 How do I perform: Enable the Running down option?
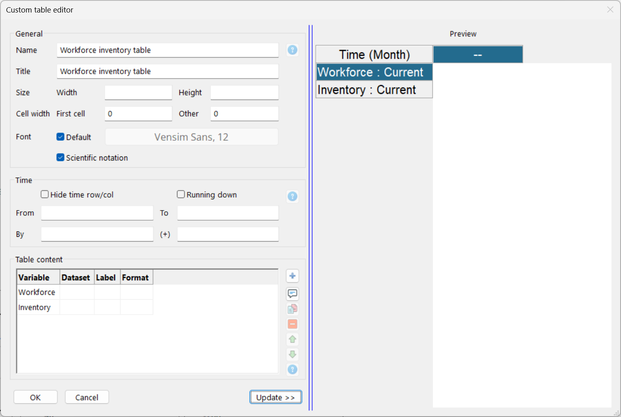pyautogui.click(x=181, y=194)
